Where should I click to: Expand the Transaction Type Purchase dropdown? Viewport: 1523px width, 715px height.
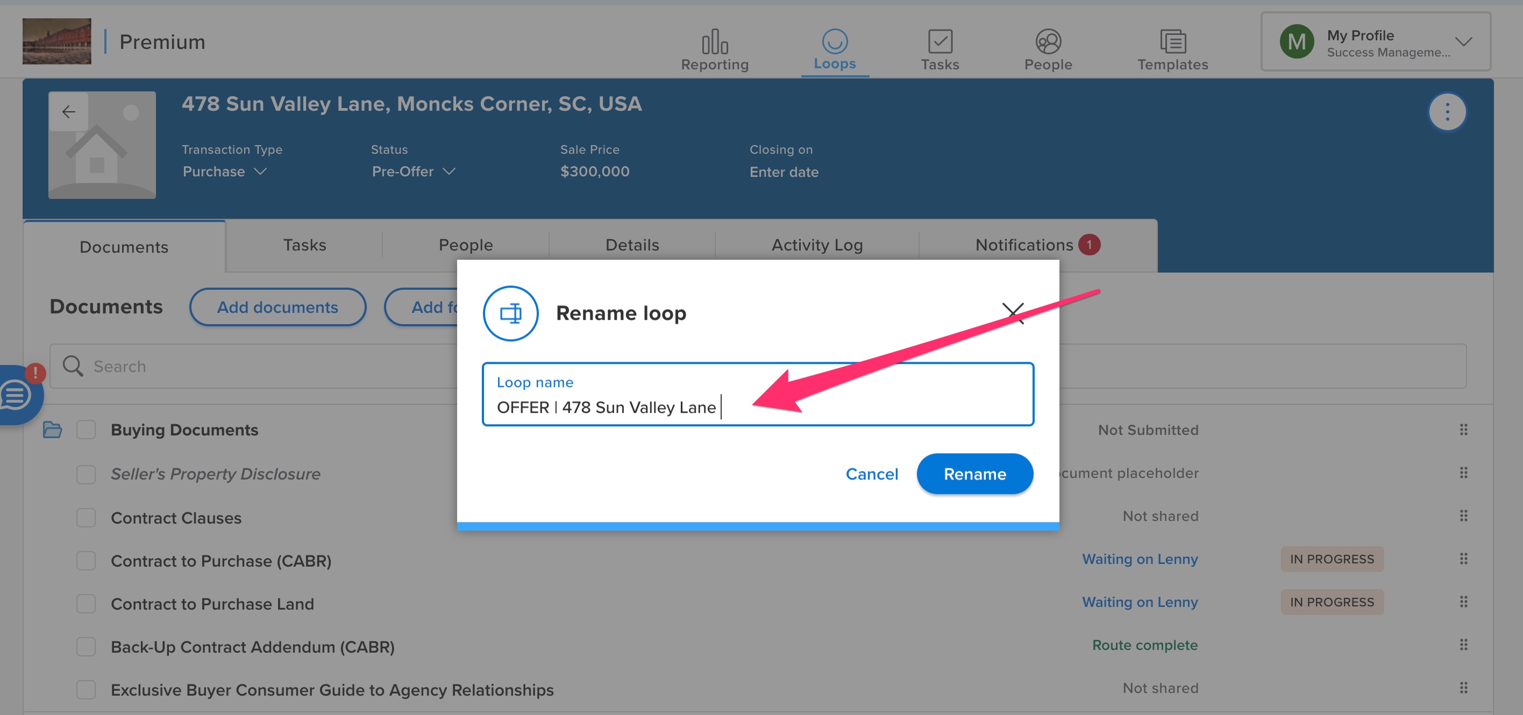pos(225,171)
